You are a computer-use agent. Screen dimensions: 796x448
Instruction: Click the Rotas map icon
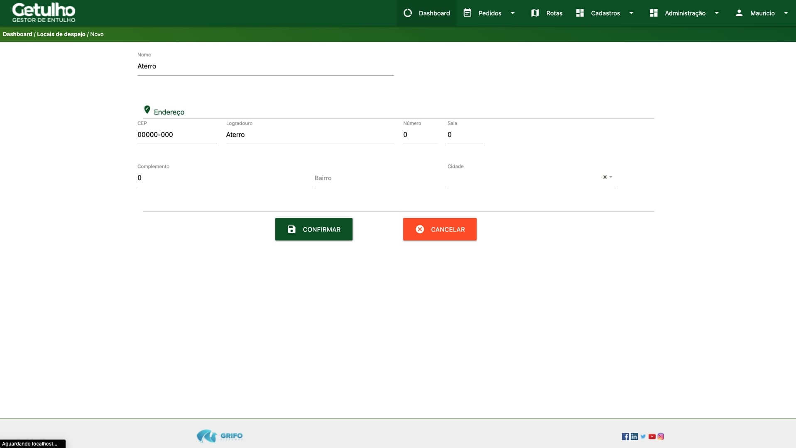[535, 13]
